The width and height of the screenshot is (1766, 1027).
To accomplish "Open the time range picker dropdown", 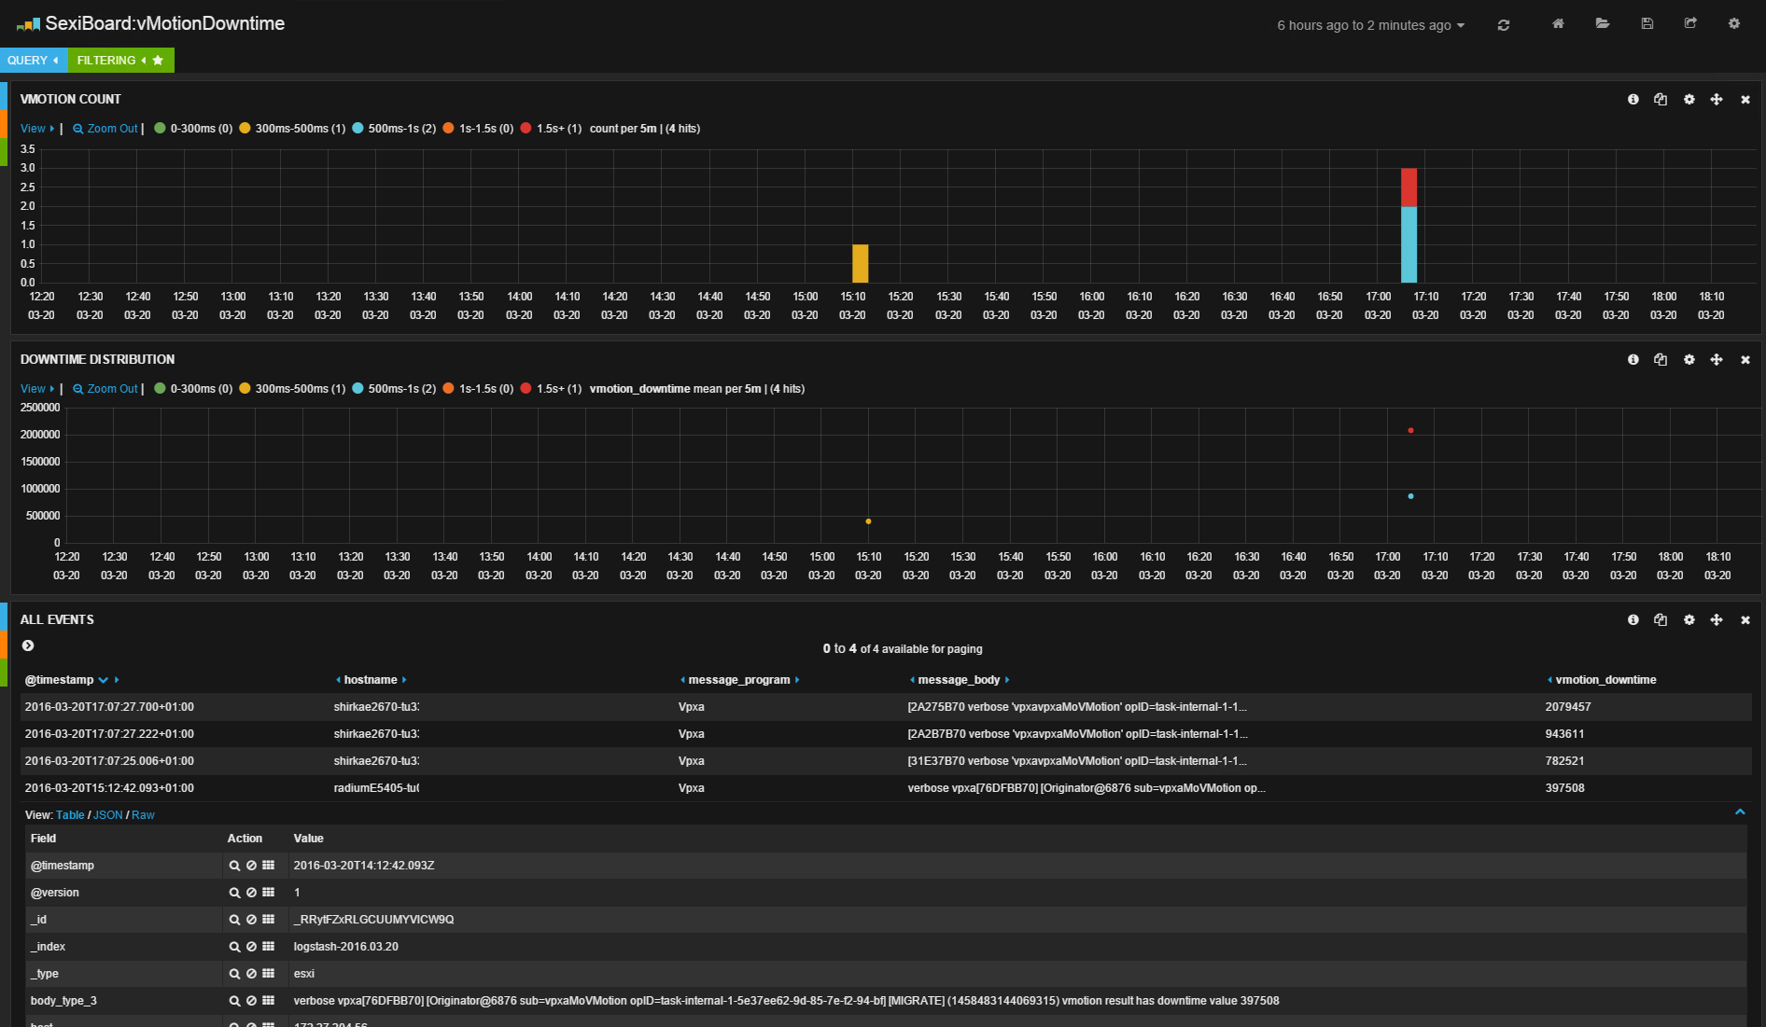I will [1369, 25].
